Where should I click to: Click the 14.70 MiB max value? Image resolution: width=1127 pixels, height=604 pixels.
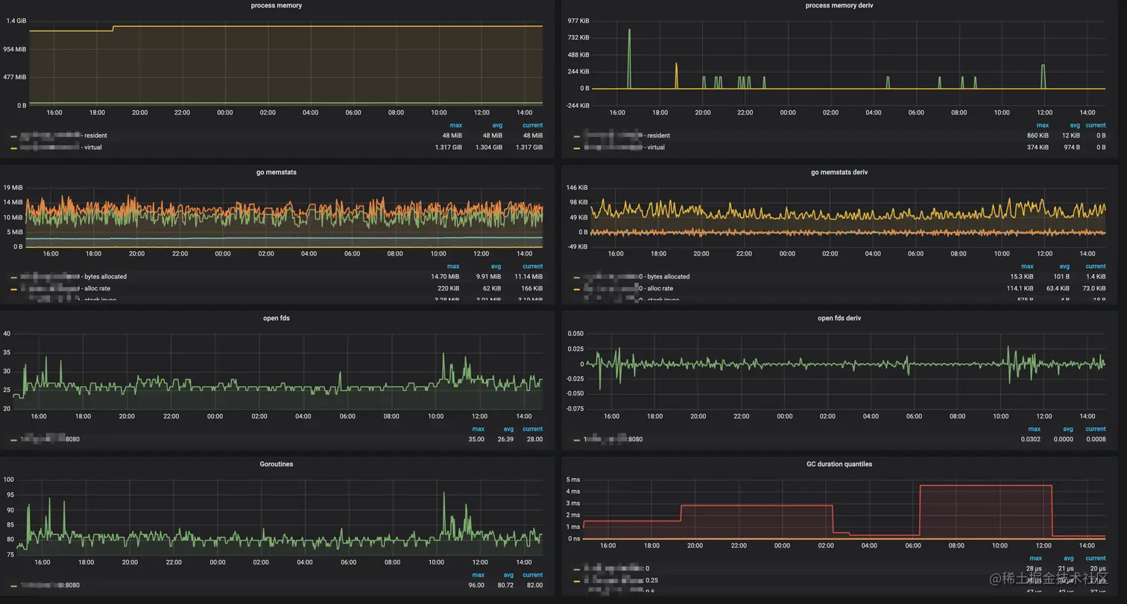[446, 276]
